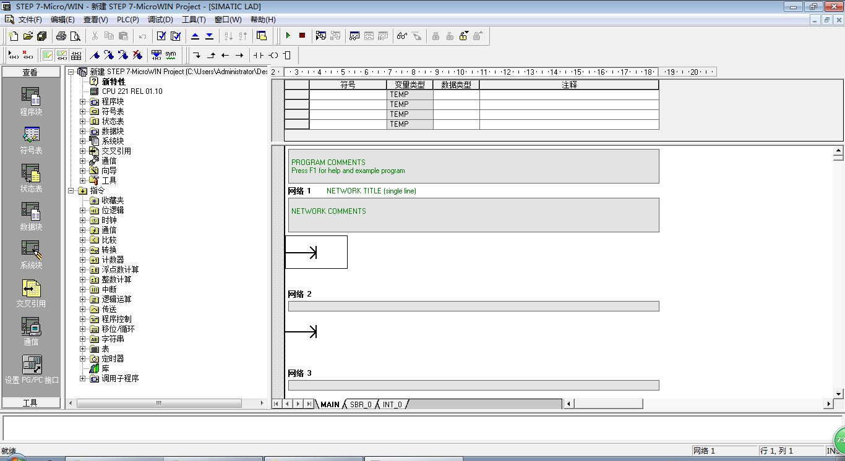
Task: Download program to PLC with down-arrow icon
Action: coord(210,36)
